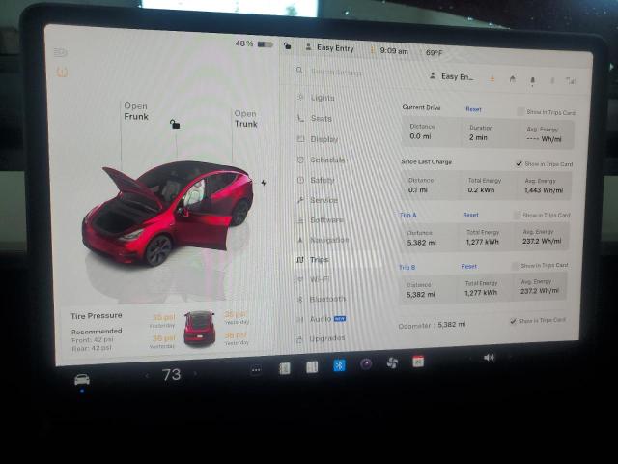Uncheck Show in Trips Card for Since Last Charge
618x464 pixels.
point(520,163)
